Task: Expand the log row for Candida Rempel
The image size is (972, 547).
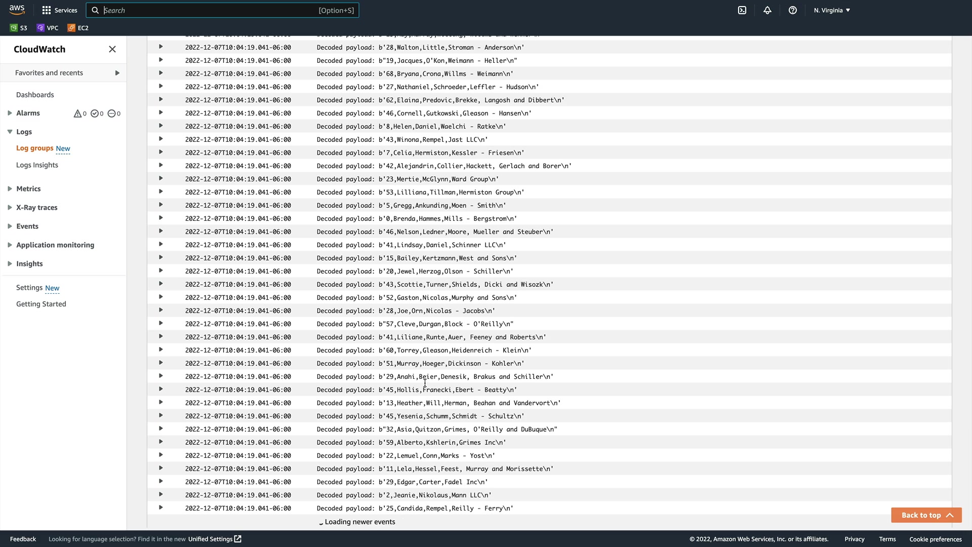Action: coord(160,507)
